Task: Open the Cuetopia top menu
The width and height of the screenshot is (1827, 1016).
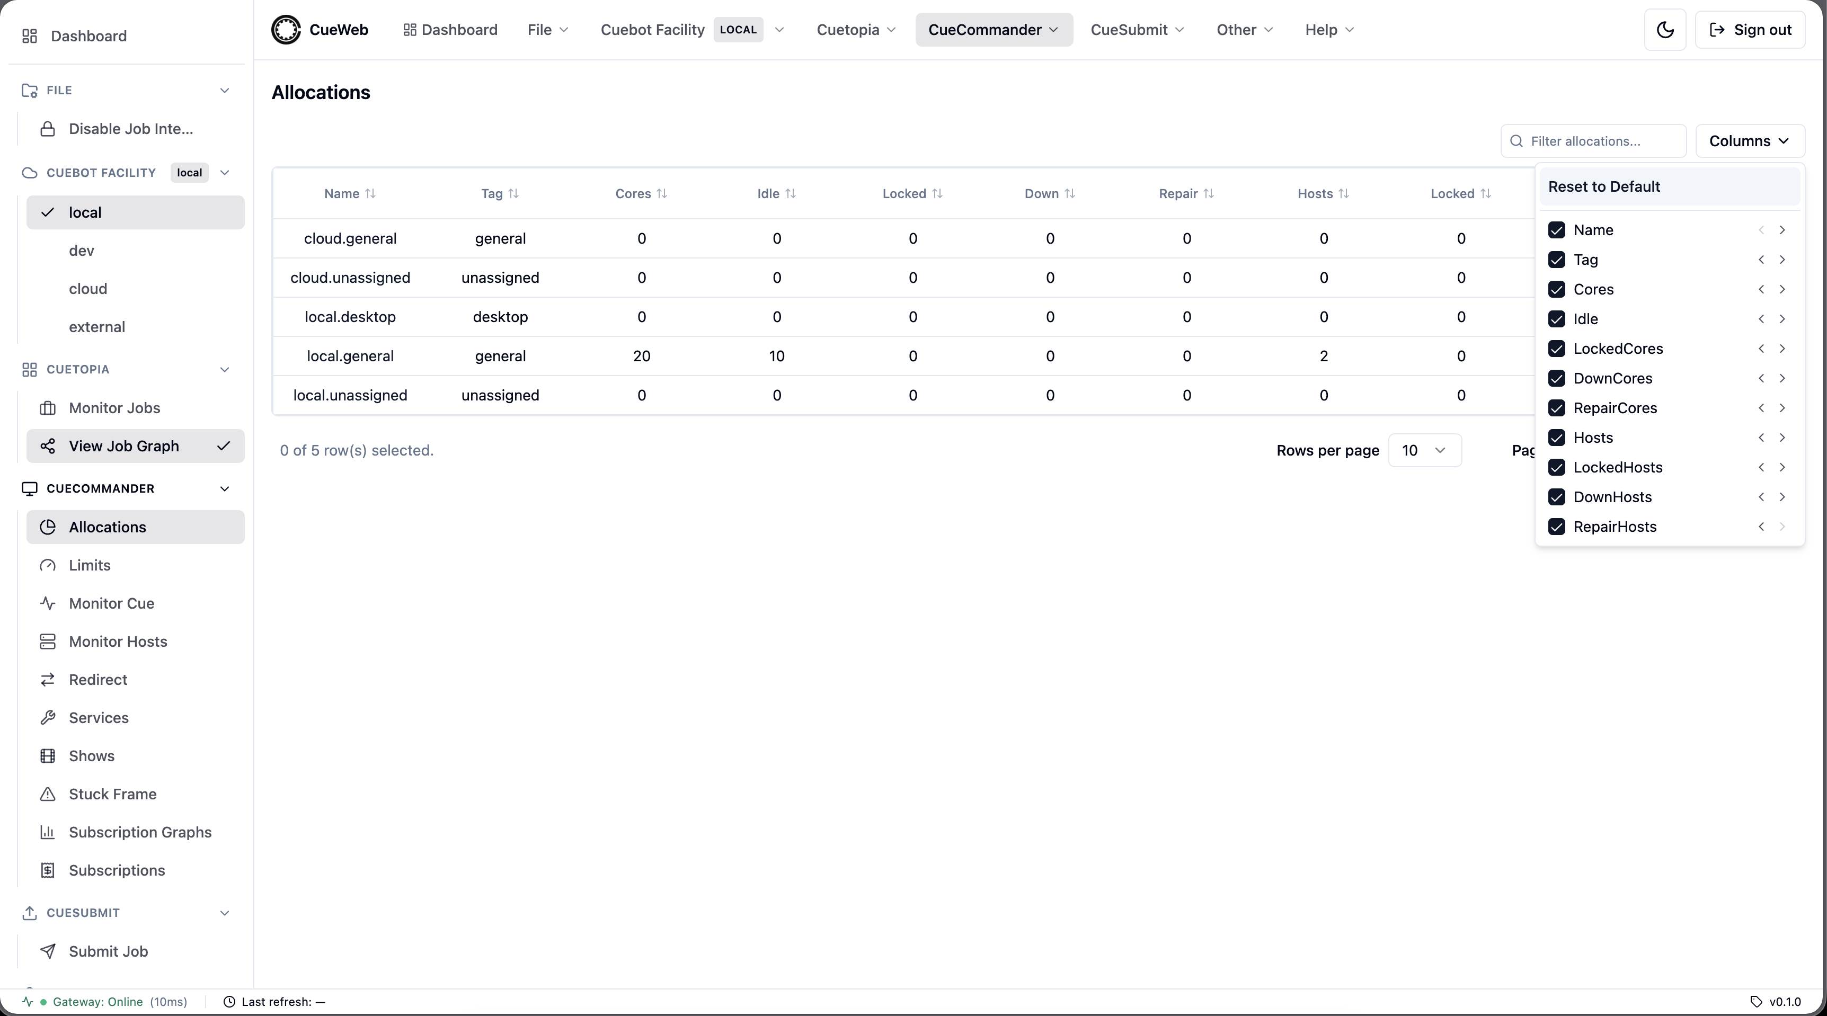Action: click(856, 30)
